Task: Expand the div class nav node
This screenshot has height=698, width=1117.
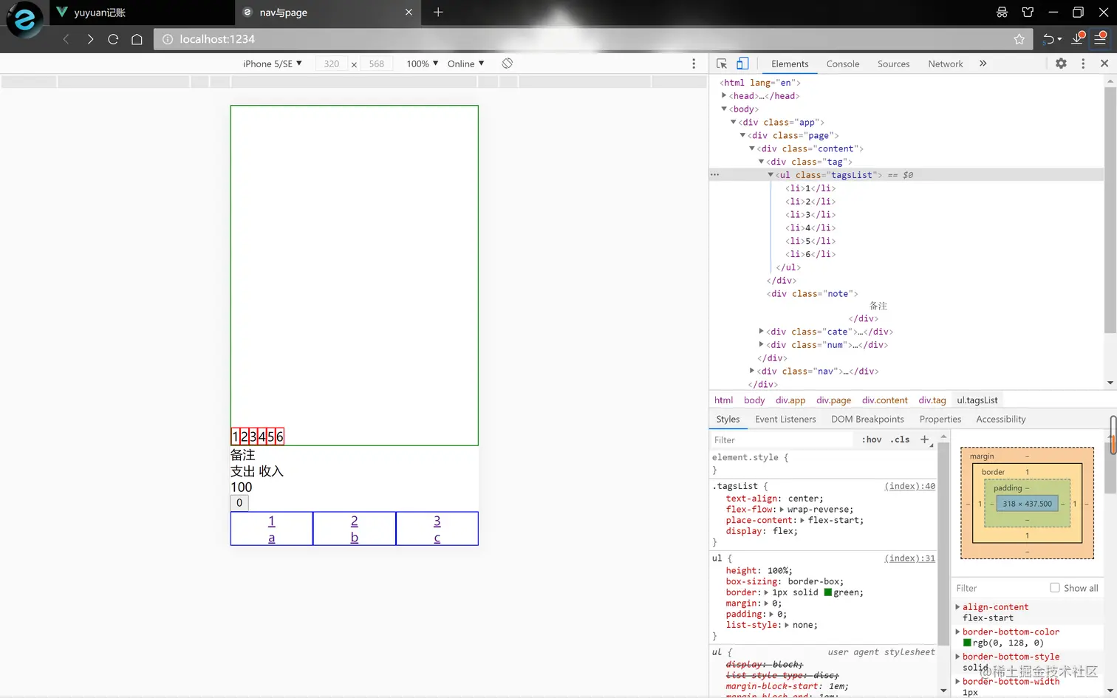Action: click(752, 371)
